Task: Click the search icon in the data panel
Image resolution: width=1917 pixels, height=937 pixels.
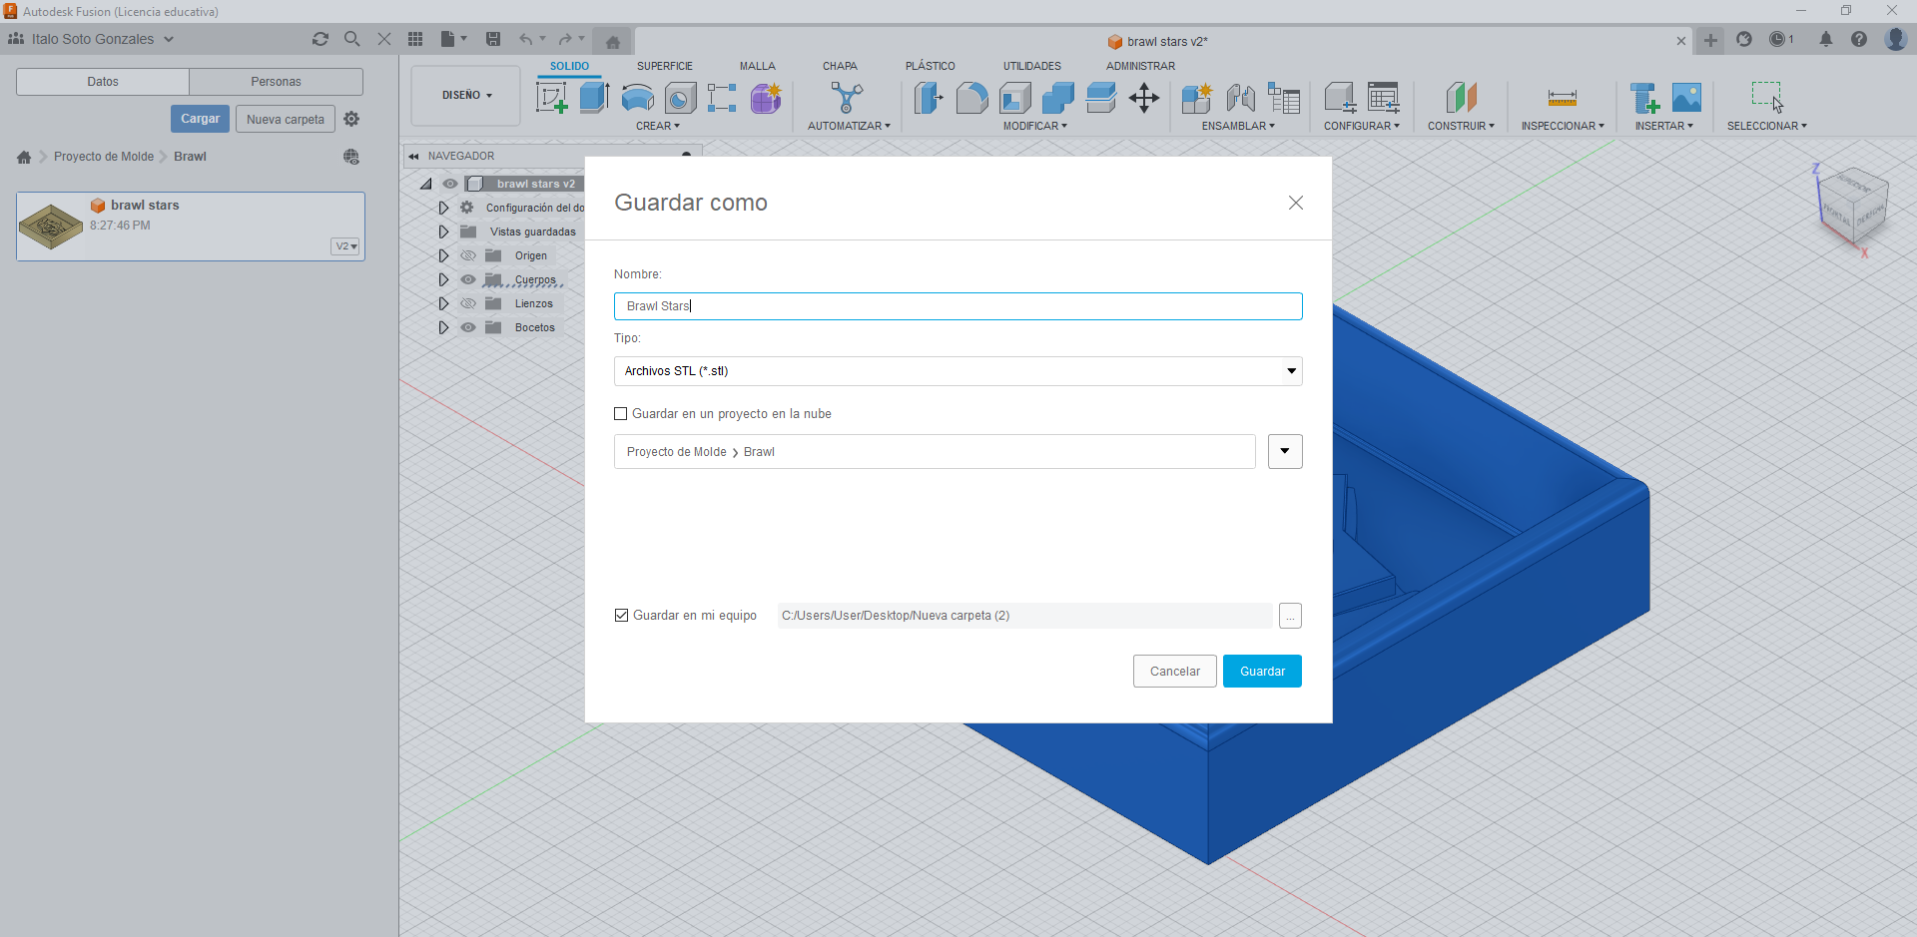Action: (x=352, y=39)
